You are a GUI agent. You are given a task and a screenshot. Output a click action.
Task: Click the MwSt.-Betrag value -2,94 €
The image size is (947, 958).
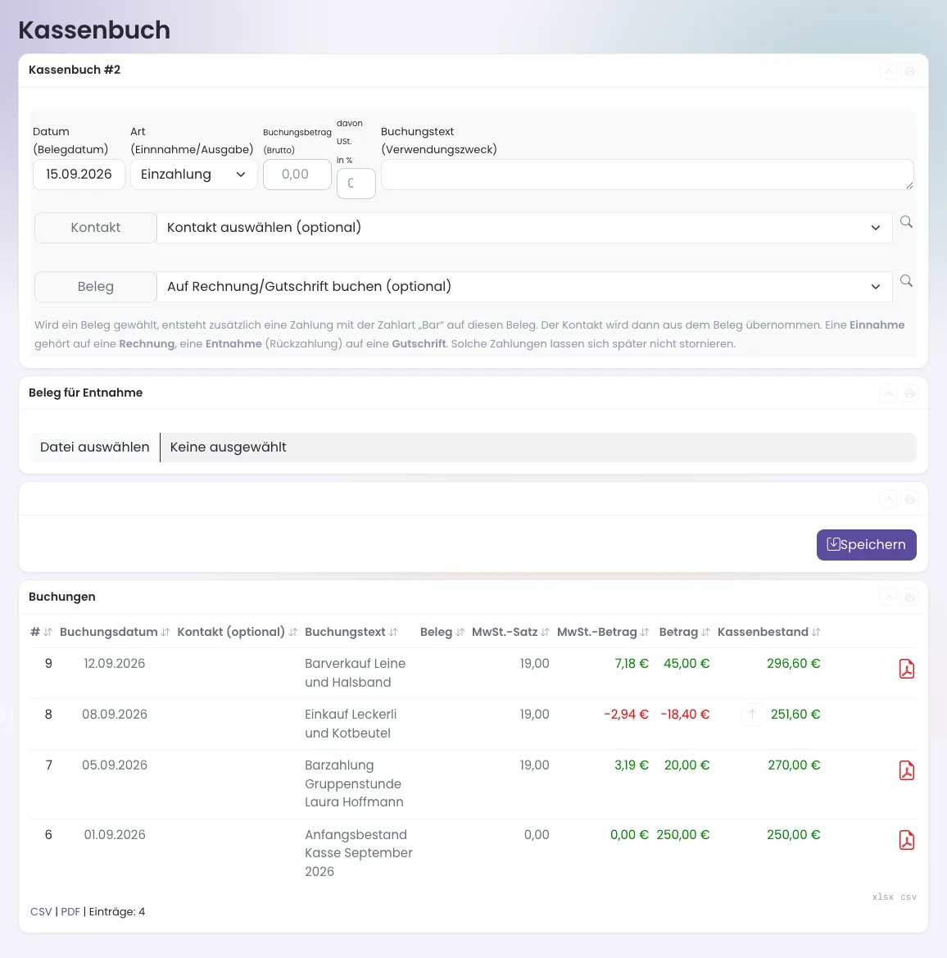pos(626,715)
